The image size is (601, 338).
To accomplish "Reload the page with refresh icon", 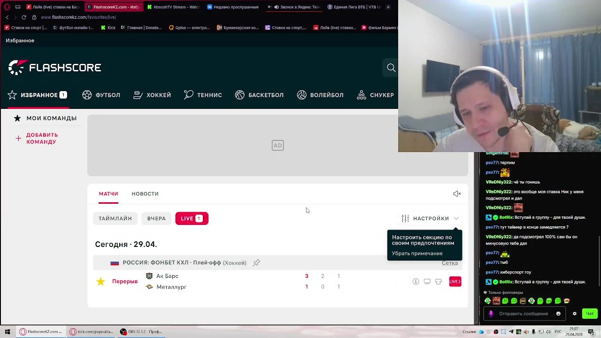I will pos(24,17).
